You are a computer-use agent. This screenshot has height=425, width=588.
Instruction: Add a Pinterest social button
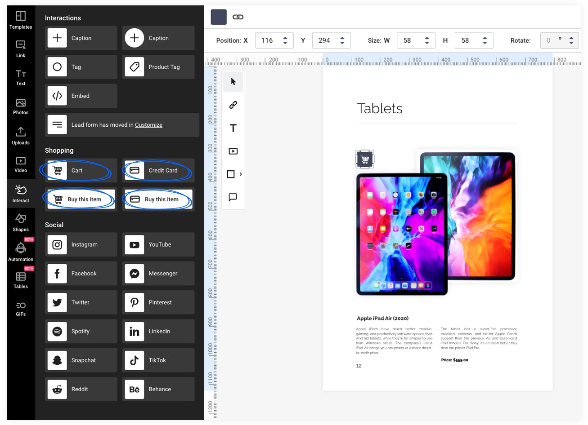coord(158,302)
